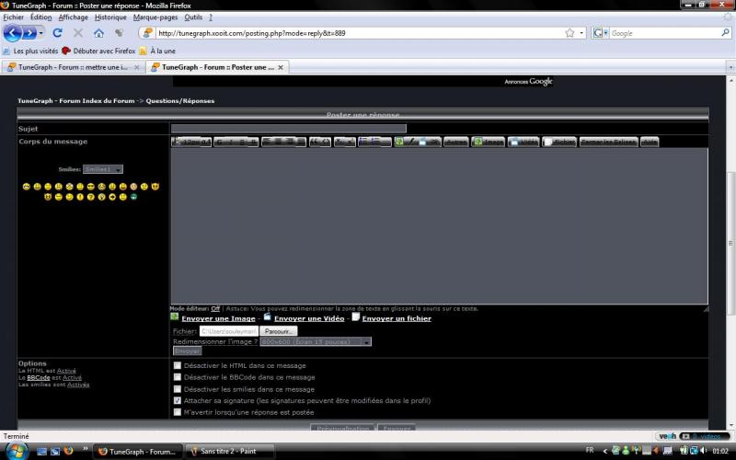Switch to the 'mettre une i...' tab
The height and width of the screenshot is (460, 736).
pyautogui.click(x=74, y=67)
